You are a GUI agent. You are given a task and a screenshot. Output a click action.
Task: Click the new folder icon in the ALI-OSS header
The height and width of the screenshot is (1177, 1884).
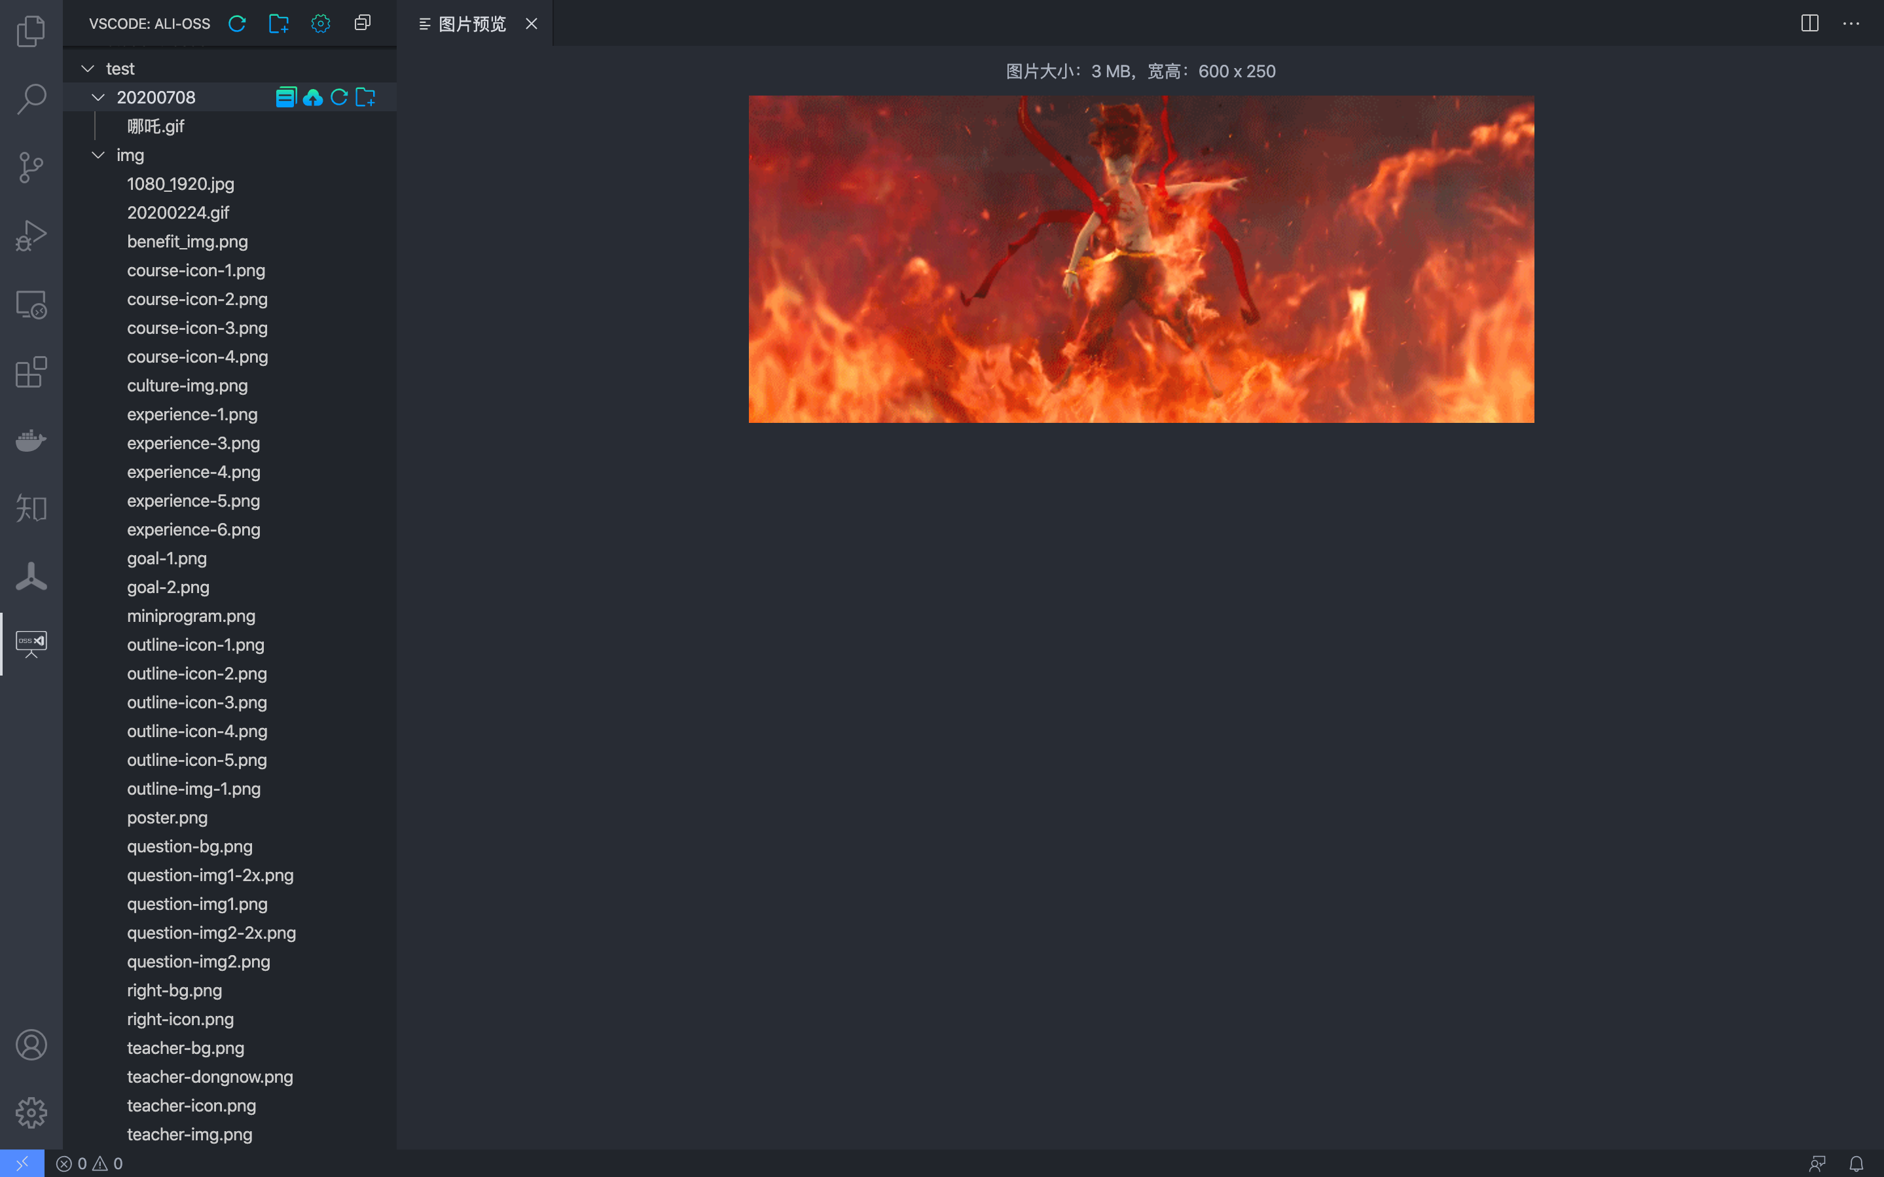(x=279, y=24)
